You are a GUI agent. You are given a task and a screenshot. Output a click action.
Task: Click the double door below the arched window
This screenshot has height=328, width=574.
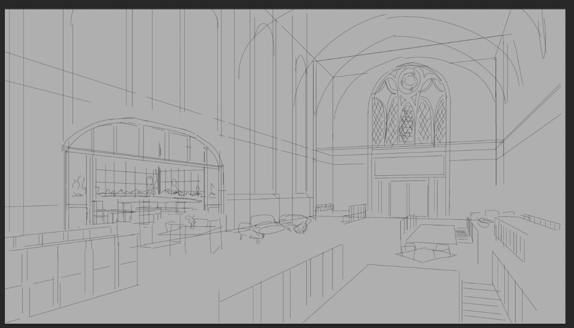tap(408, 199)
